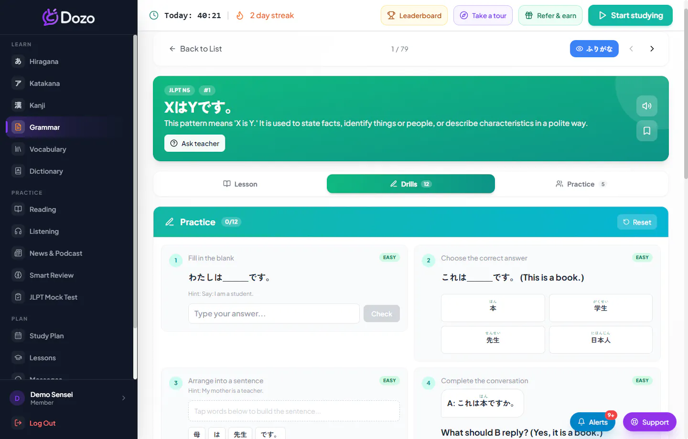The width and height of the screenshot is (688, 439).
Task: Toggle furigana display with ふりがな button
Action: [x=594, y=49]
